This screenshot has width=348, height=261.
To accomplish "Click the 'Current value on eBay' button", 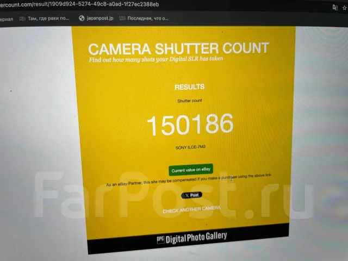I will click(191, 170).
